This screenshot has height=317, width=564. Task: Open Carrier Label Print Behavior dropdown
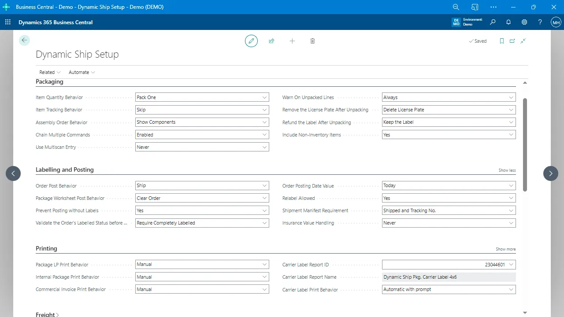tap(449, 290)
